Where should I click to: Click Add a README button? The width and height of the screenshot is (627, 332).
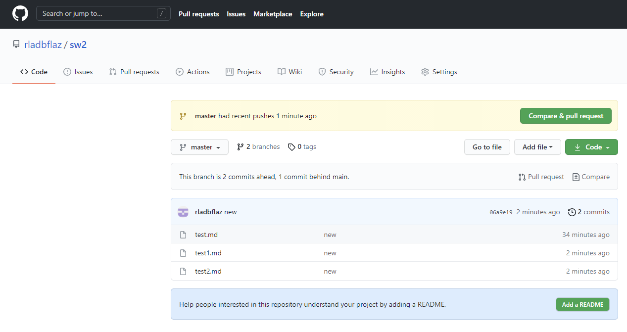582,304
